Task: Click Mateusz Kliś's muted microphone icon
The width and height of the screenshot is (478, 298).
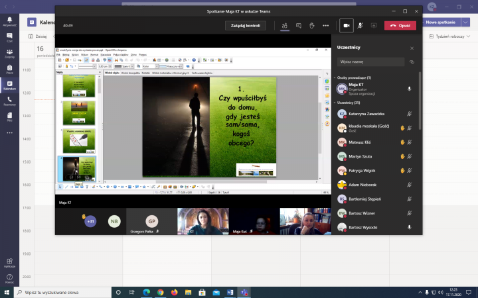Action: tap(410, 142)
